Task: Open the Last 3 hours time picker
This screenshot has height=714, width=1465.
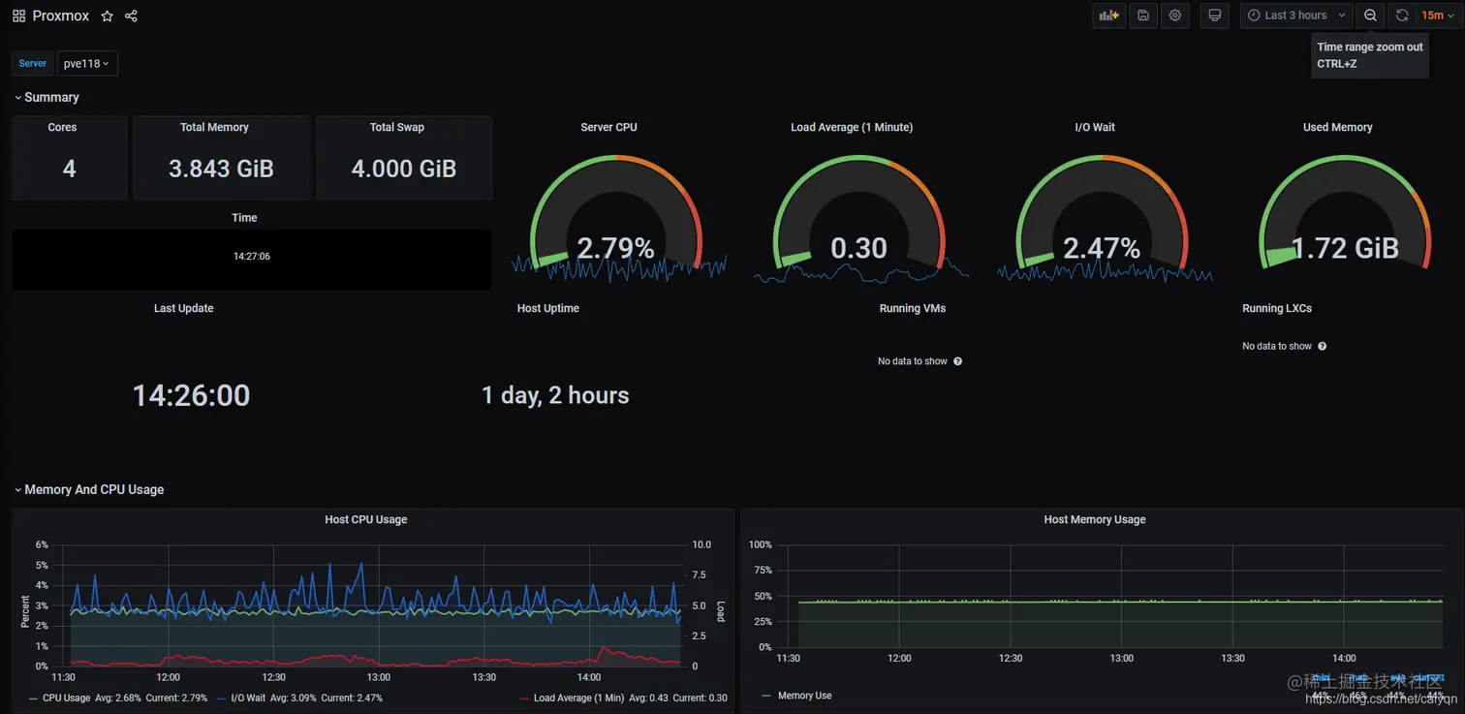Action: tap(1295, 16)
